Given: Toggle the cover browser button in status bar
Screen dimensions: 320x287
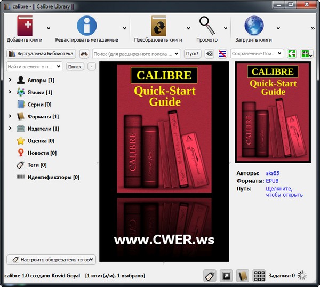Looking at the screenshot, I should pos(226,276).
